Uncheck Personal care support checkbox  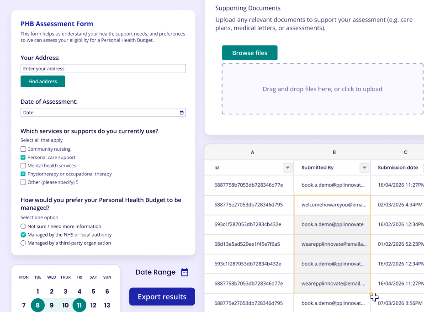pos(23,158)
